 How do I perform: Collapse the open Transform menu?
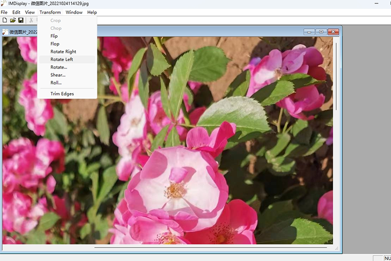tap(50, 12)
